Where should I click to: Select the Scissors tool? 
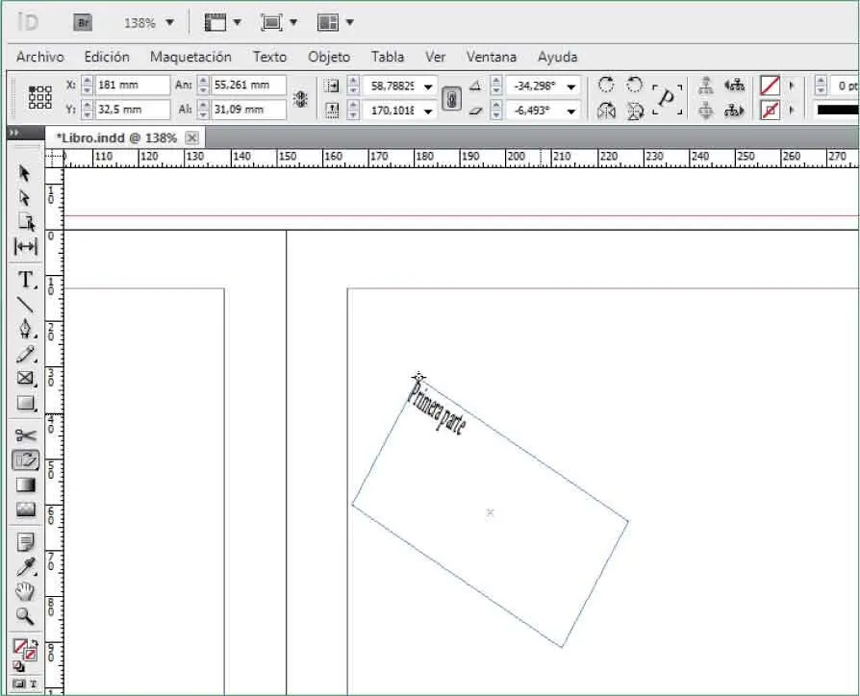coord(26,435)
